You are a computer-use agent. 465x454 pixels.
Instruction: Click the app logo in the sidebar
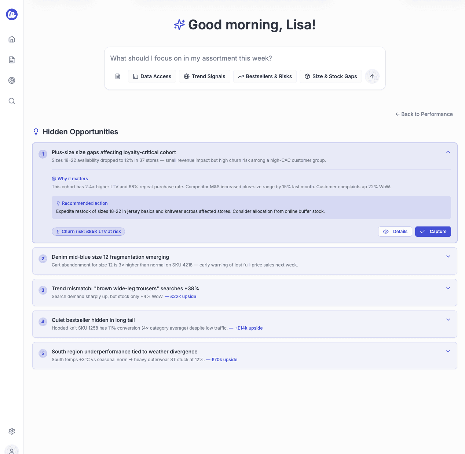tap(12, 14)
